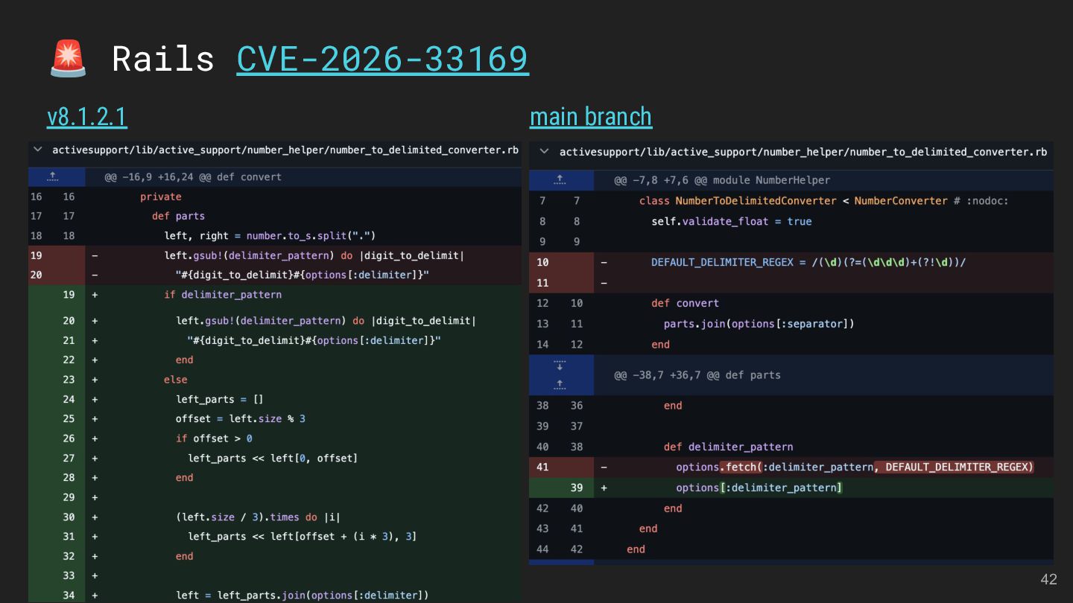This screenshot has width=1073, height=603.
Task: Click "def parts" on line 17
Action: 178,216
